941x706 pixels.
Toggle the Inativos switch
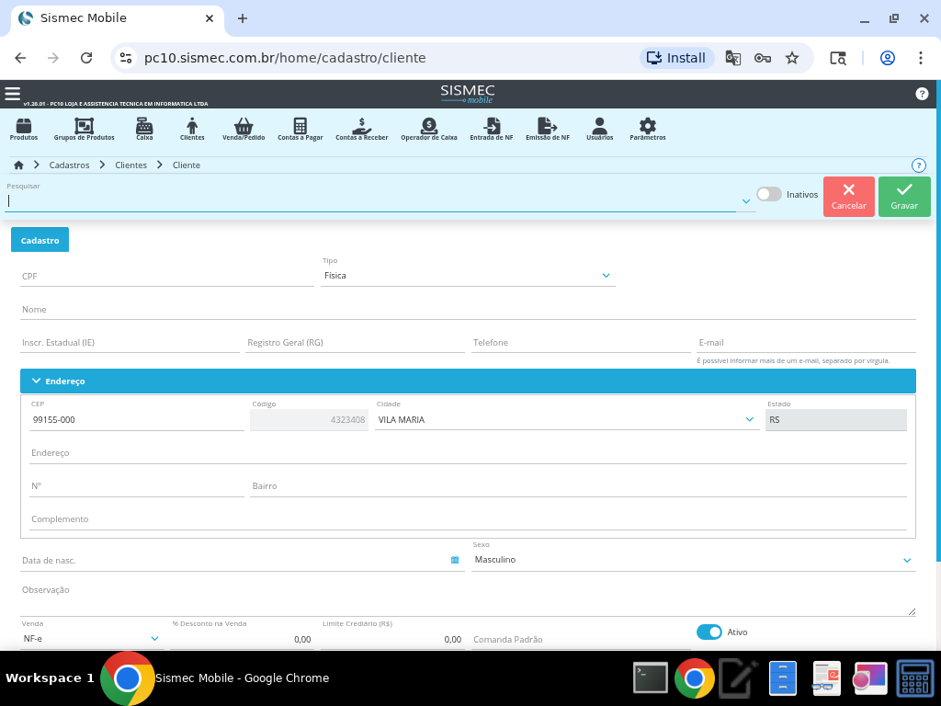768,194
